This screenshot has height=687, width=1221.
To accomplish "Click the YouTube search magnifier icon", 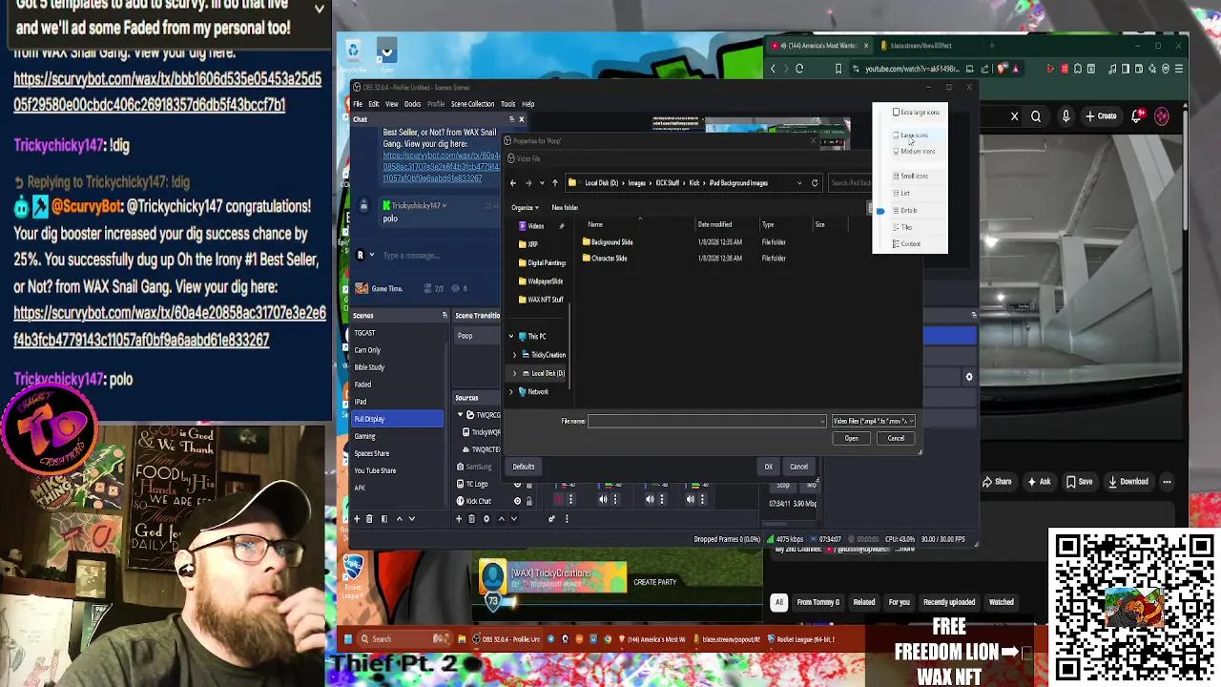I will [1037, 116].
